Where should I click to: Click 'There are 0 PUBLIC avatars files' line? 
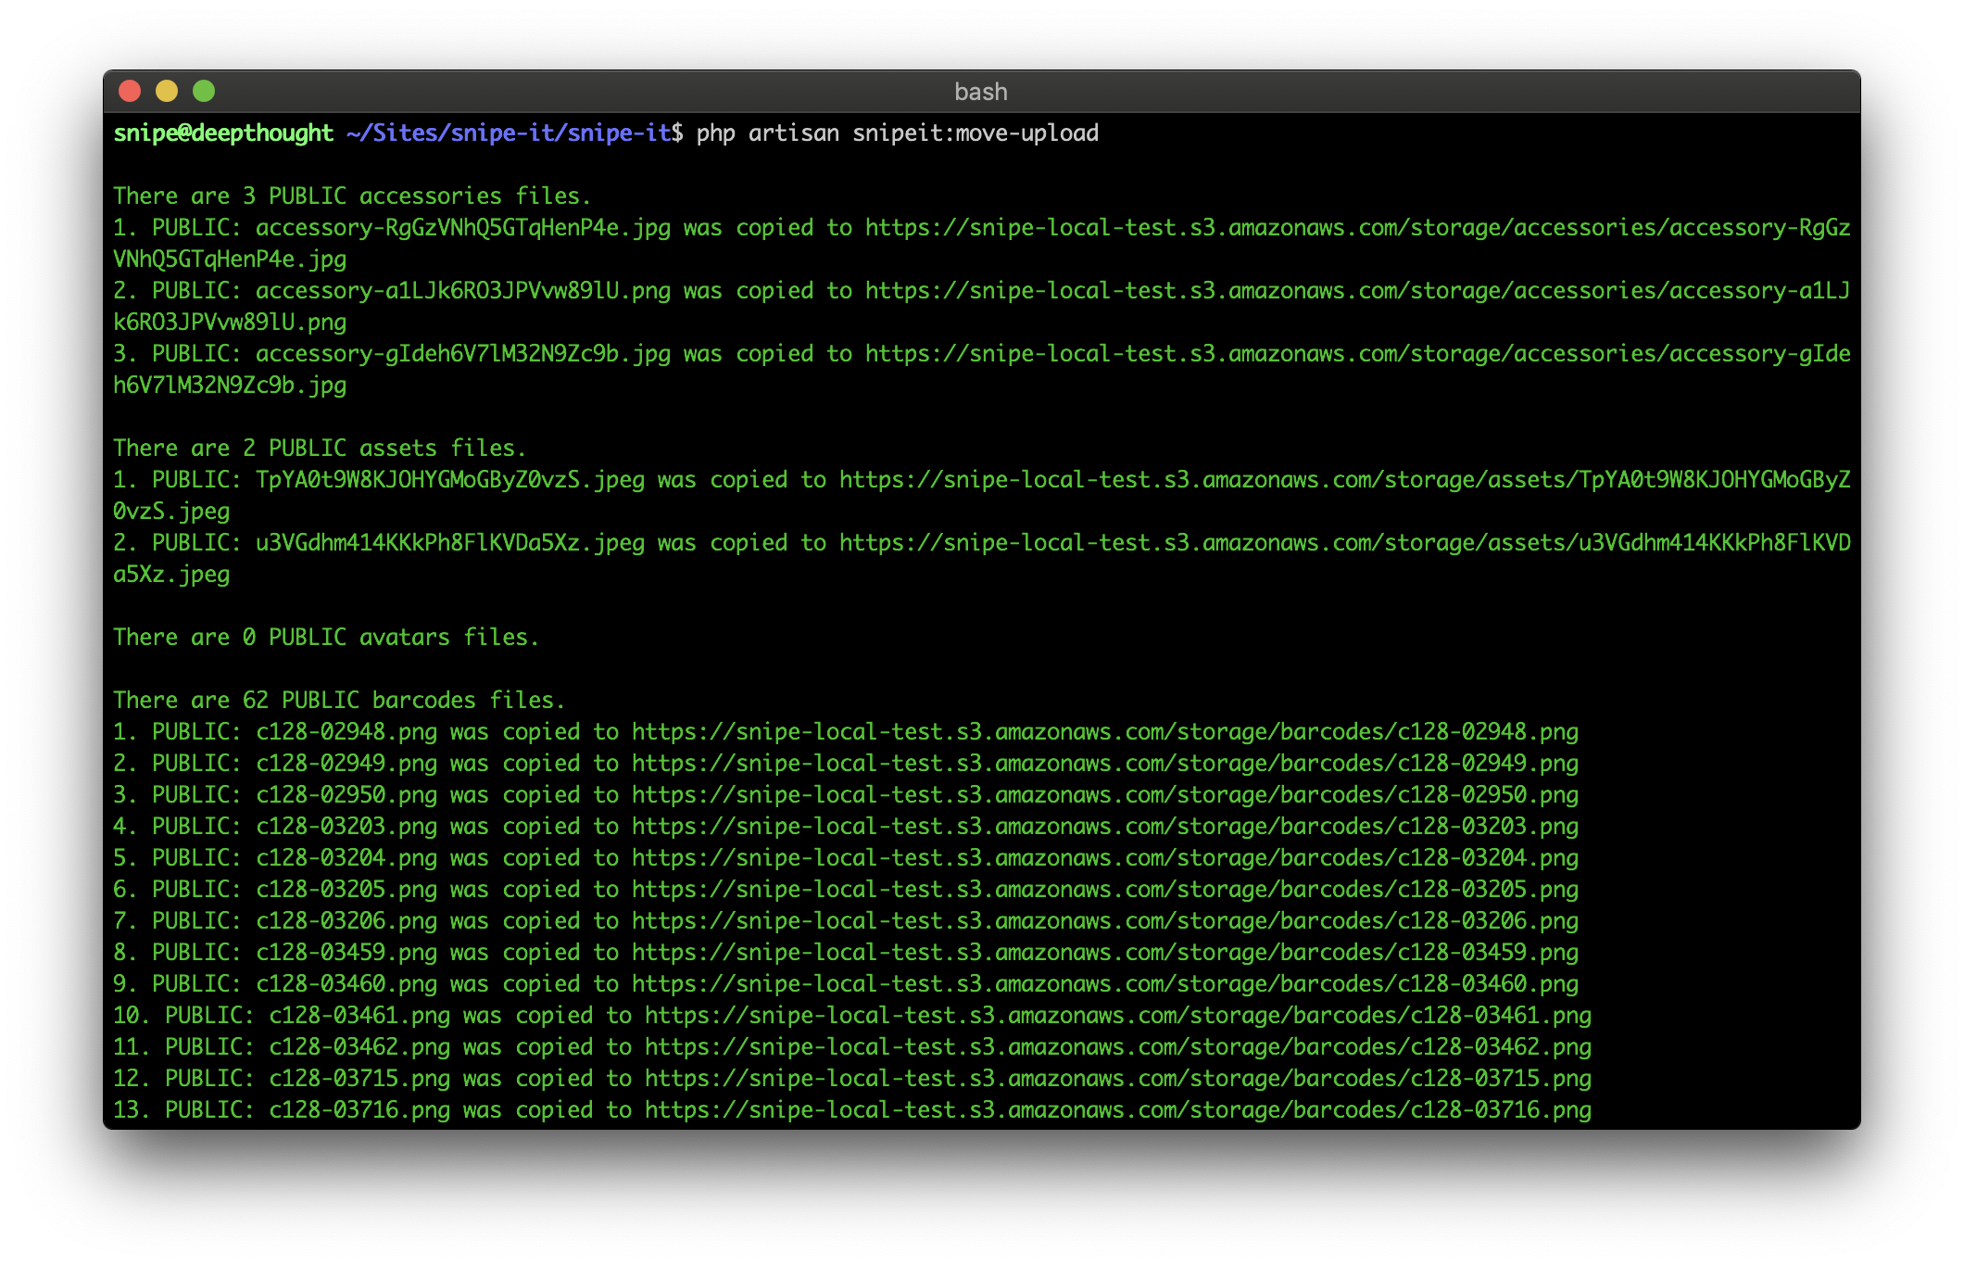click(x=325, y=638)
